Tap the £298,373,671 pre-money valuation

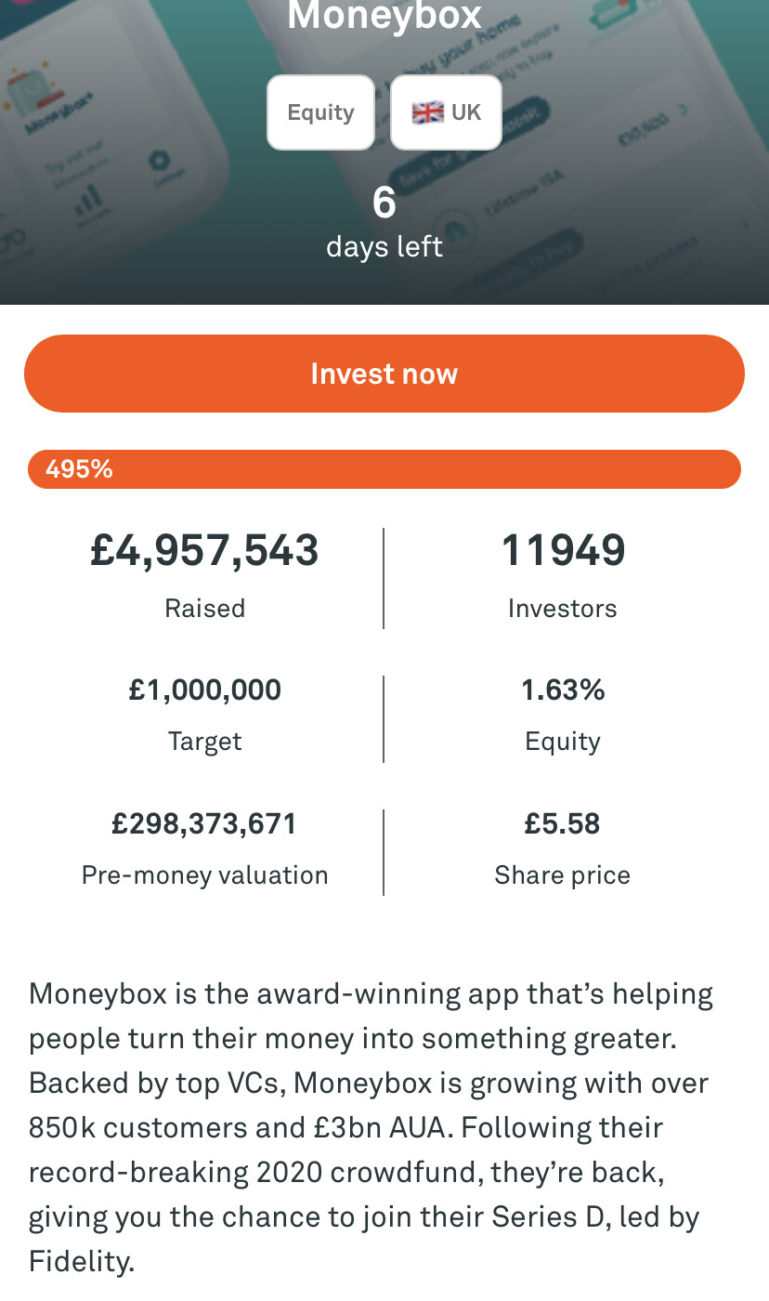pos(204,824)
